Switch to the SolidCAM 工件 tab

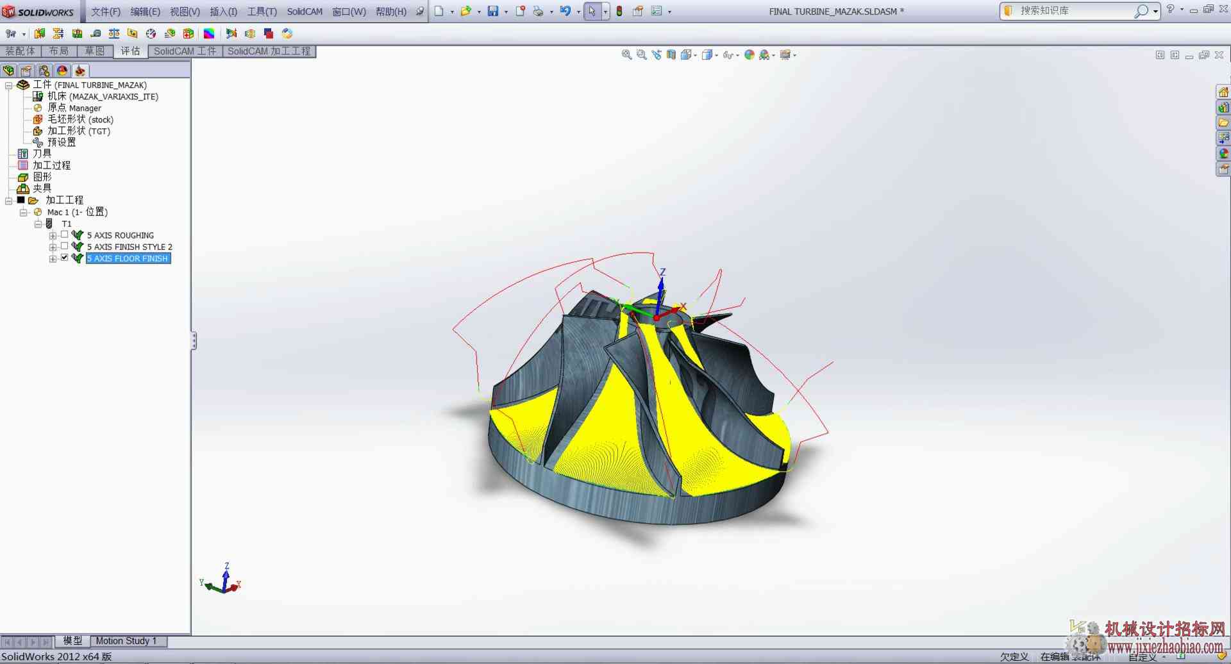[185, 51]
